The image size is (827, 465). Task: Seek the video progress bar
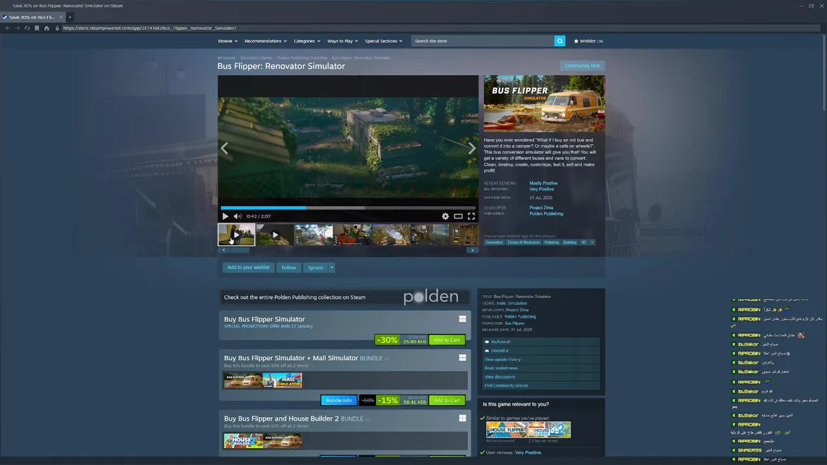pyautogui.click(x=348, y=208)
